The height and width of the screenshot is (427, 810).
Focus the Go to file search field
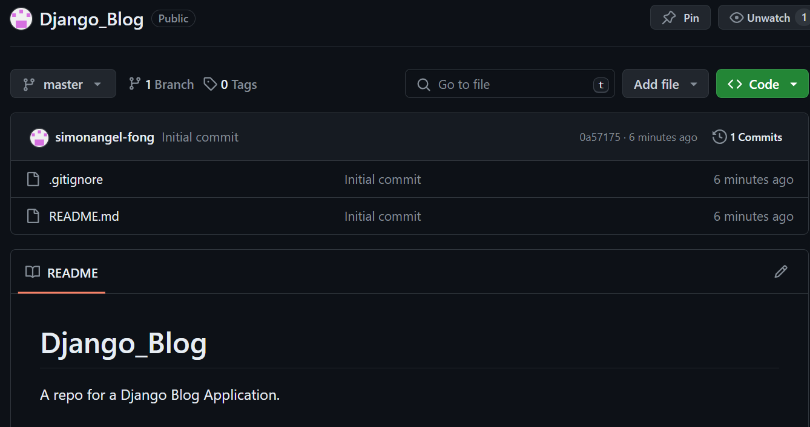pos(510,83)
